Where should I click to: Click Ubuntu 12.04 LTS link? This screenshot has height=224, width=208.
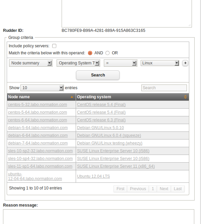[x=93, y=176]
